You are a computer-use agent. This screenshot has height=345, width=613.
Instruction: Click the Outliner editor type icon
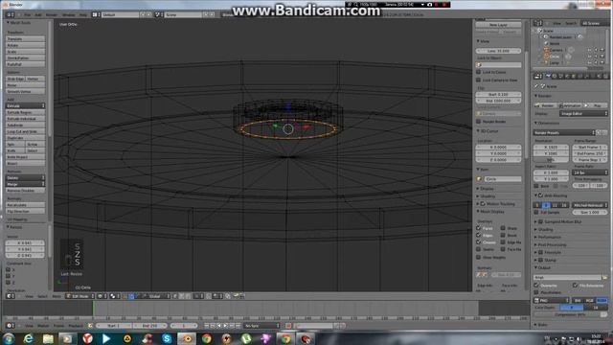(x=538, y=23)
